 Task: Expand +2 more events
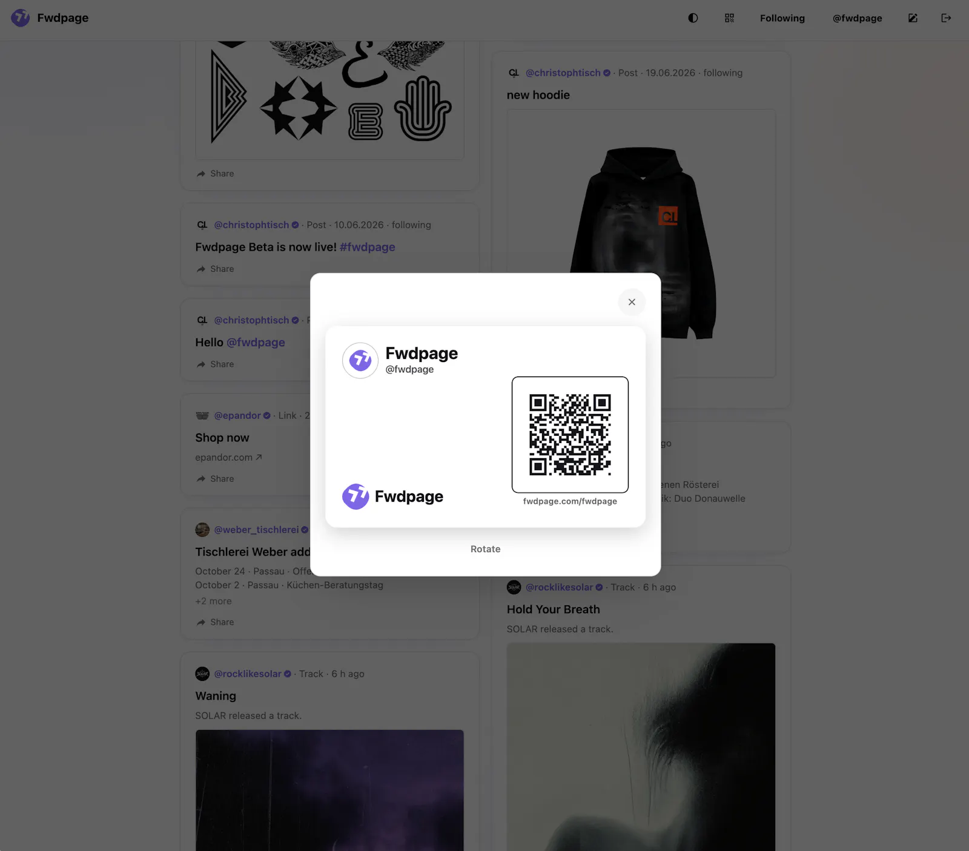pos(213,601)
